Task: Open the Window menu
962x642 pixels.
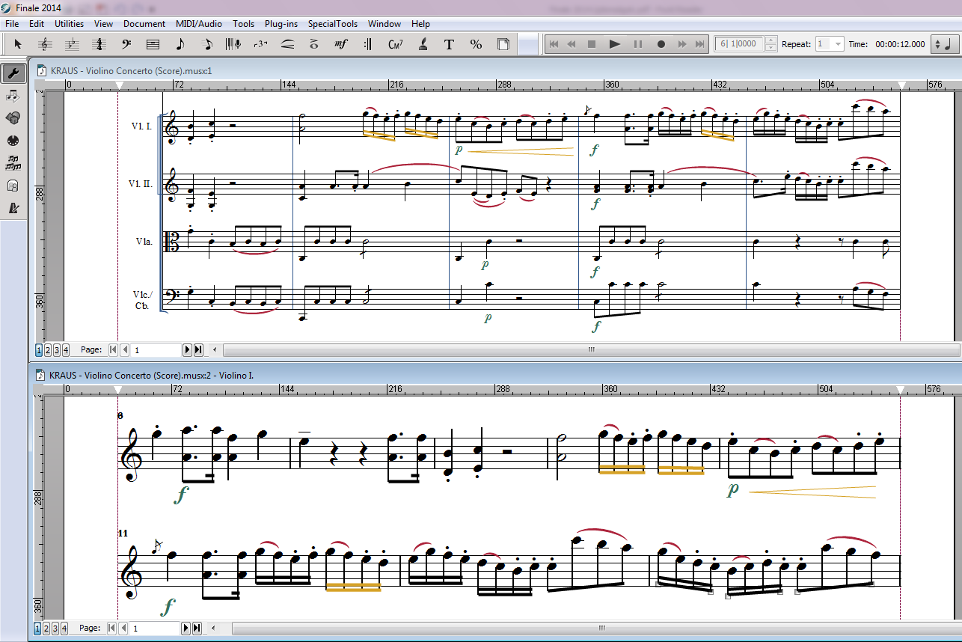Action: pos(385,24)
